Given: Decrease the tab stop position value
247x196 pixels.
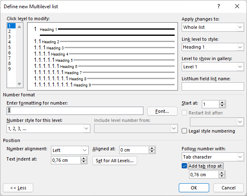Looking at the screenshot, I should tap(222, 176).
